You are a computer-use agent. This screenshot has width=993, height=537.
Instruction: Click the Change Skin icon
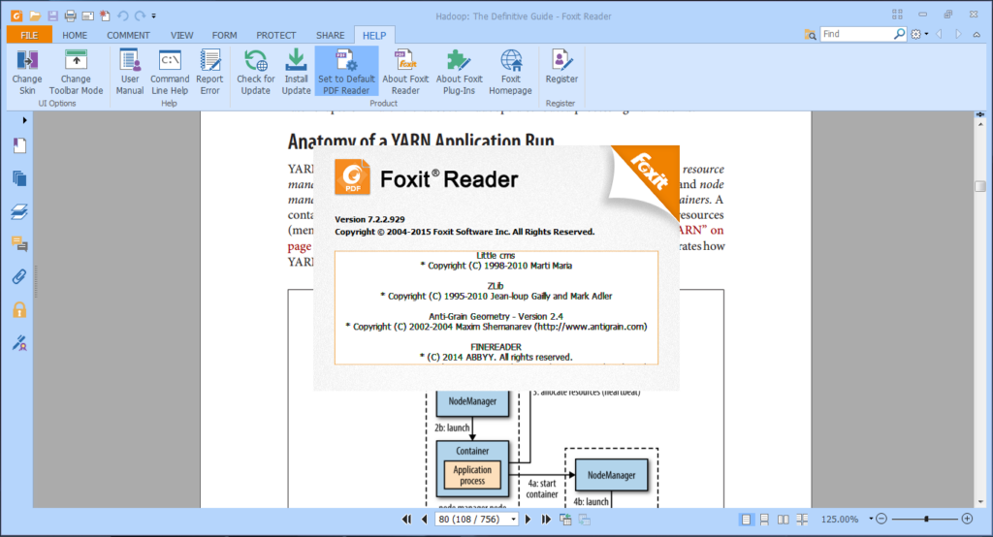point(26,72)
